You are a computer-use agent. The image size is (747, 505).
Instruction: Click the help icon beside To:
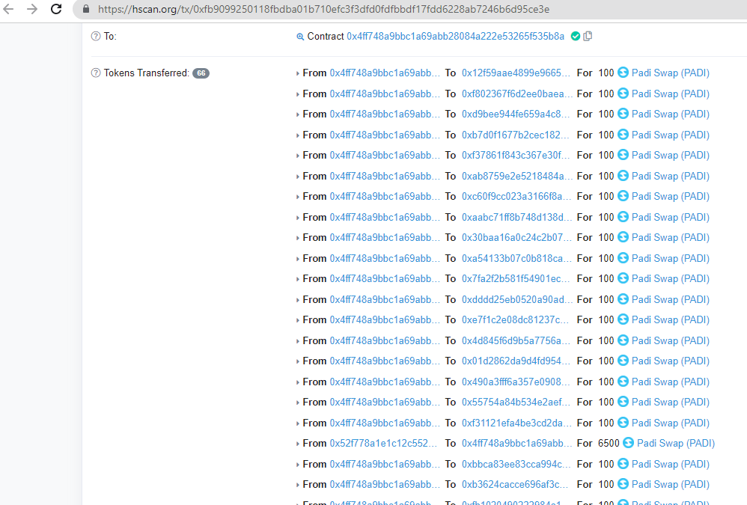point(96,36)
